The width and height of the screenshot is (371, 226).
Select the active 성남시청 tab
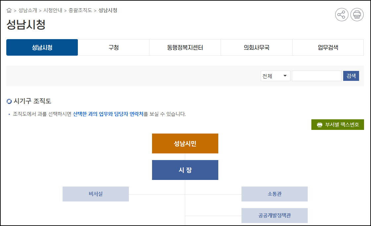click(x=42, y=47)
